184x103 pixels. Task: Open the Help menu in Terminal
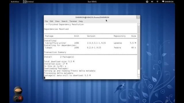tap(81, 21)
